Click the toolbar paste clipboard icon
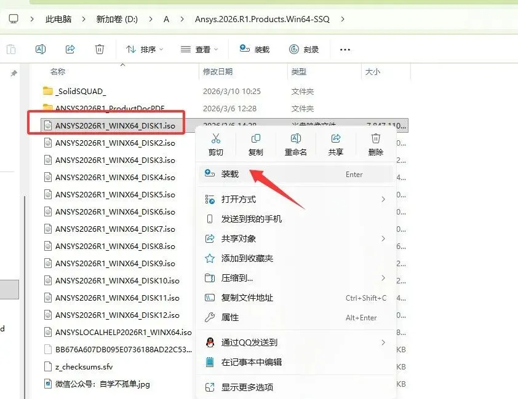Viewport: 518px width, 399px height. tap(11, 49)
